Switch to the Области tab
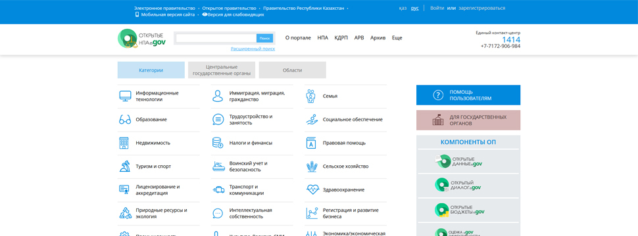The image size is (638, 236). pos(292,70)
